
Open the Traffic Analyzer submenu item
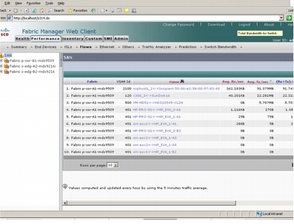point(156,47)
